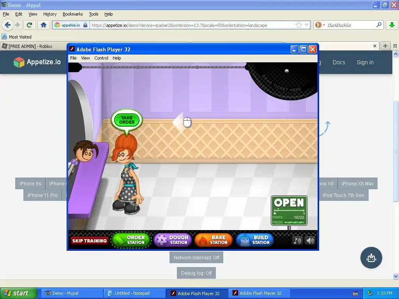Click the freshness progress bar

(x=295, y=222)
